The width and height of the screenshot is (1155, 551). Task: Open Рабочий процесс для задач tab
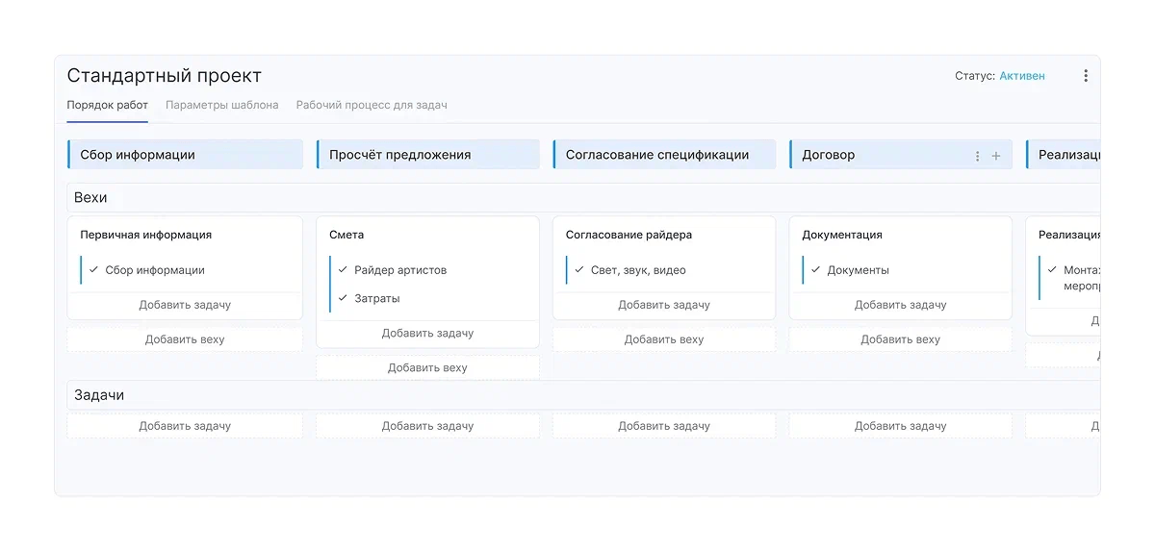372,105
